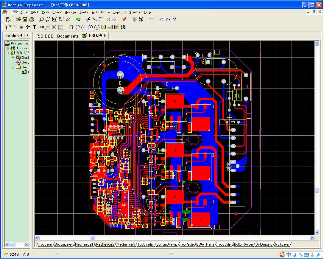Open the Design menu

click(71, 12)
